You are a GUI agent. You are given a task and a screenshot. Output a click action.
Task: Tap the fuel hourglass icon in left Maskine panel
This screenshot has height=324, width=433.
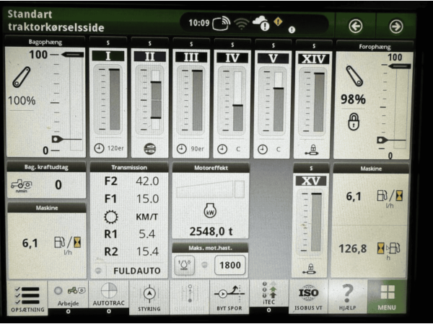coord(68,243)
